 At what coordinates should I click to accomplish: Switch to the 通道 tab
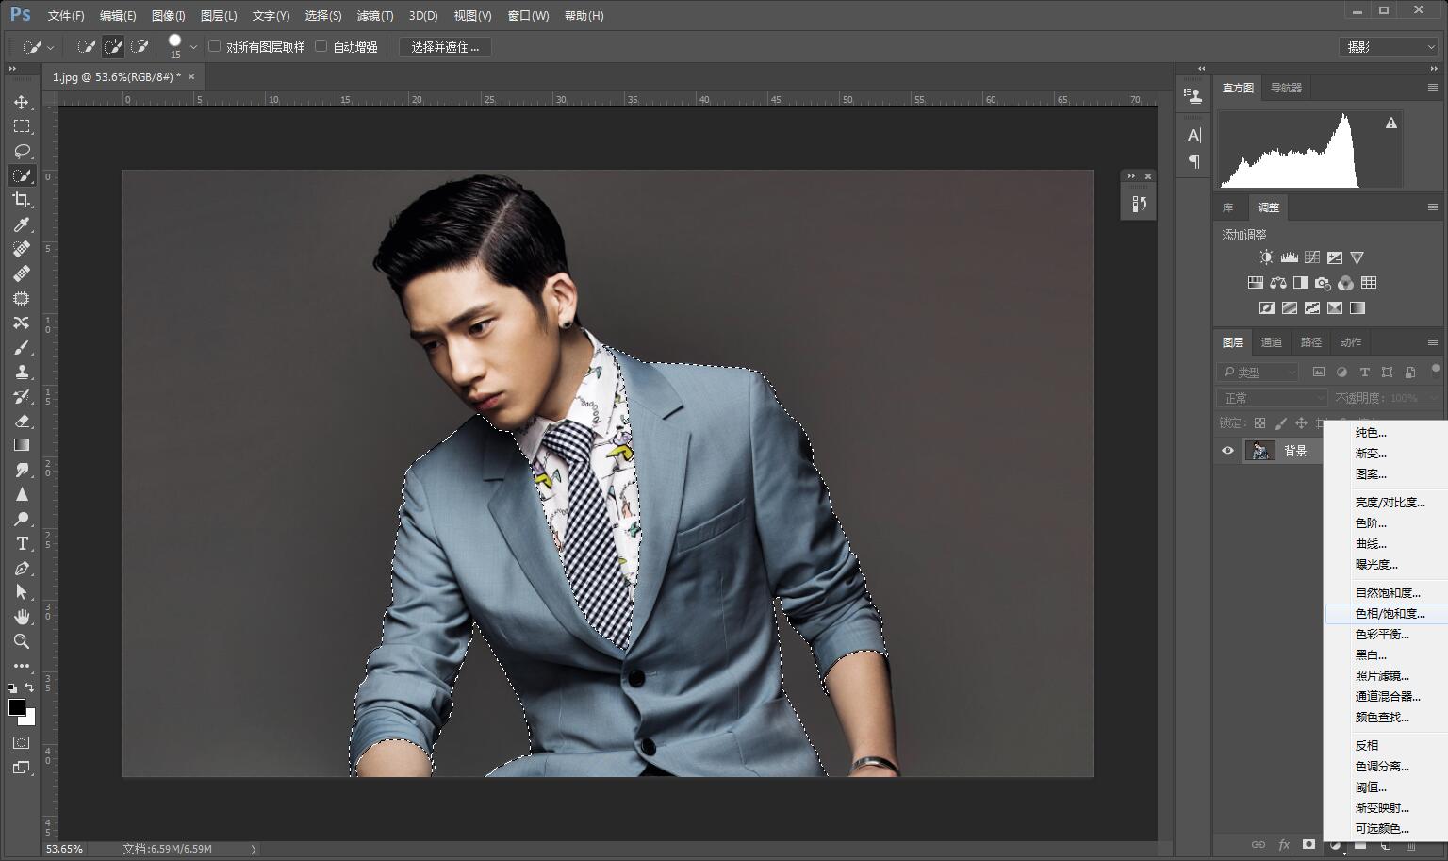click(1272, 342)
